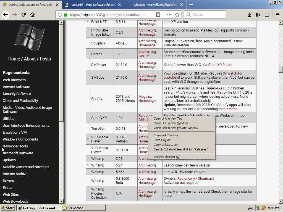Close the Paint.NET tab
283x212 pixels.
[119, 5]
